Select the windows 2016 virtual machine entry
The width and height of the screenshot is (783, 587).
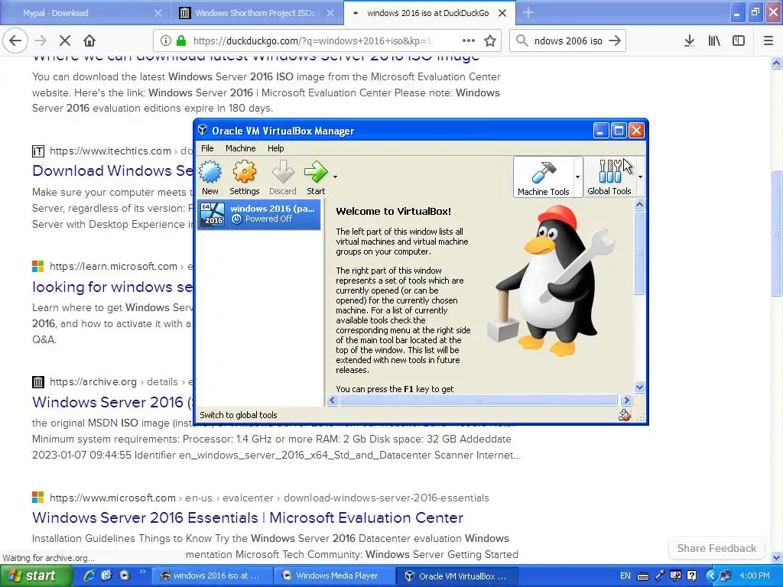click(258, 214)
